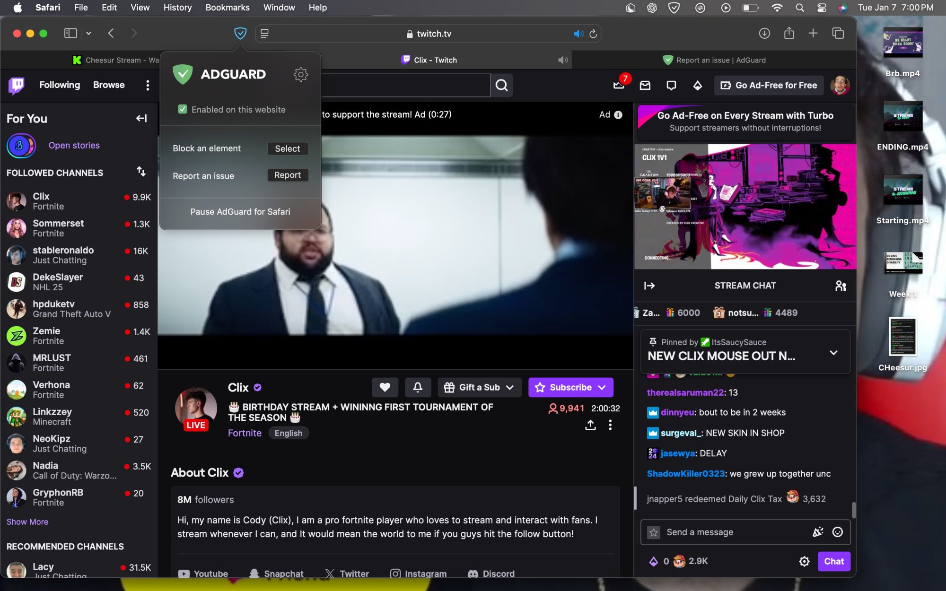Screen dimensions: 946x591
Task: Click Pause AdGuard for Safari
Action: pos(240,211)
